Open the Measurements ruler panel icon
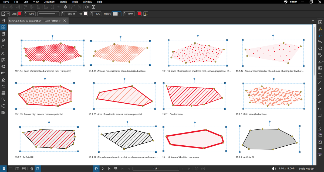324x172 pixels. pyautogui.click(x=3, y=73)
